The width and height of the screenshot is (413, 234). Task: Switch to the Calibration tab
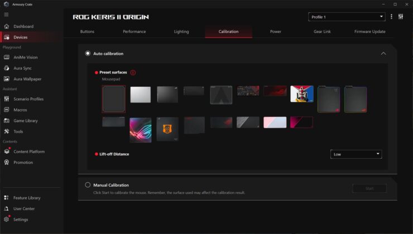click(x=228, y=32)
